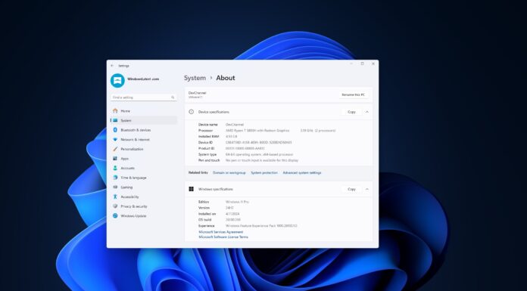This screenshot has width=527, height=291.
Task: Open the System protection link
Action: click(x=264, y=173)
